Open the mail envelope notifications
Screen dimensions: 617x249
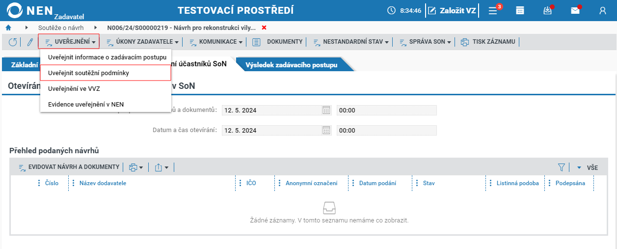(575, 10)
